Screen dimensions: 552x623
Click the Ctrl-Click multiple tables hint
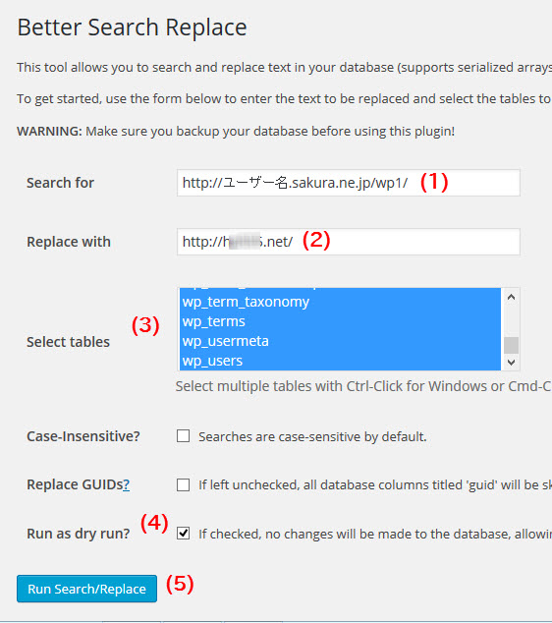click(363, 386)
